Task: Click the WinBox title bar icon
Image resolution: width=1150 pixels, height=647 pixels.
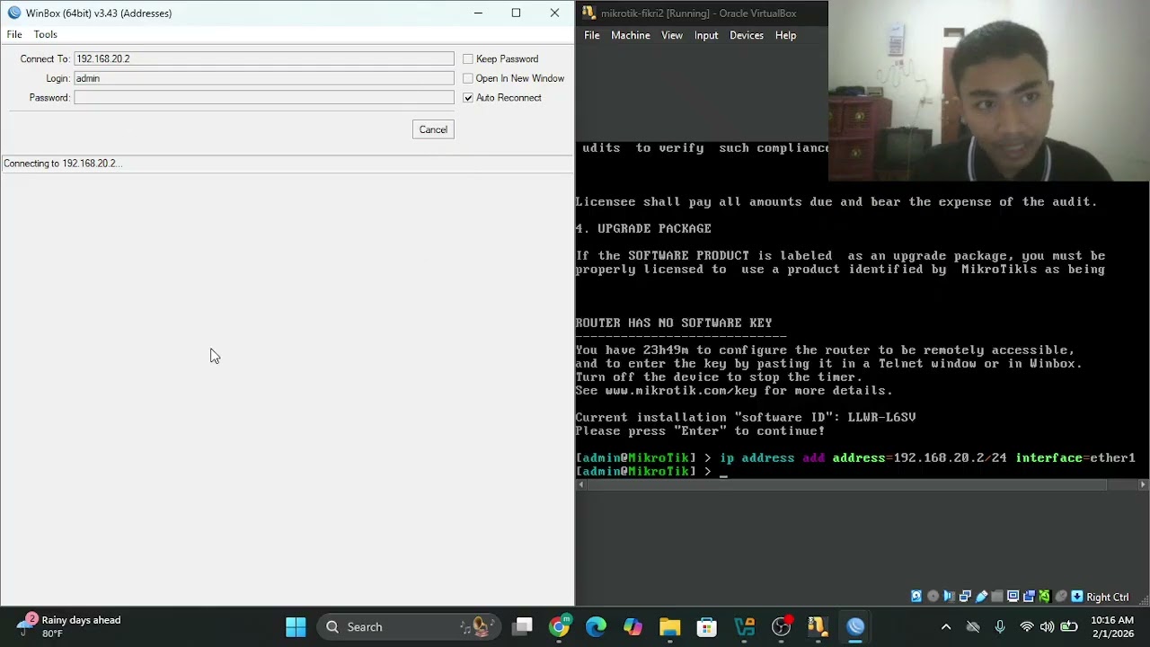Action: point(13,13)
